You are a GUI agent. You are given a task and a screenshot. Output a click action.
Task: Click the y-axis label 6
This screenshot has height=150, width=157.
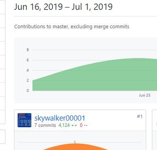point(28,60)
